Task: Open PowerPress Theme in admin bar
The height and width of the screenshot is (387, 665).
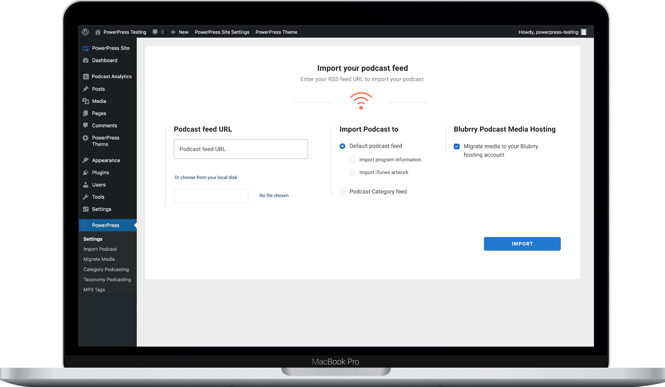Action: coord(276,32)
